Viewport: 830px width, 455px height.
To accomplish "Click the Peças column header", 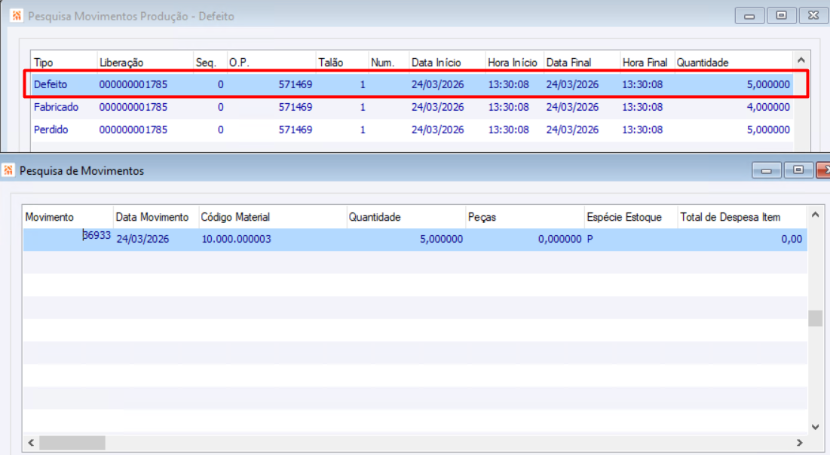I will [525, 217].
